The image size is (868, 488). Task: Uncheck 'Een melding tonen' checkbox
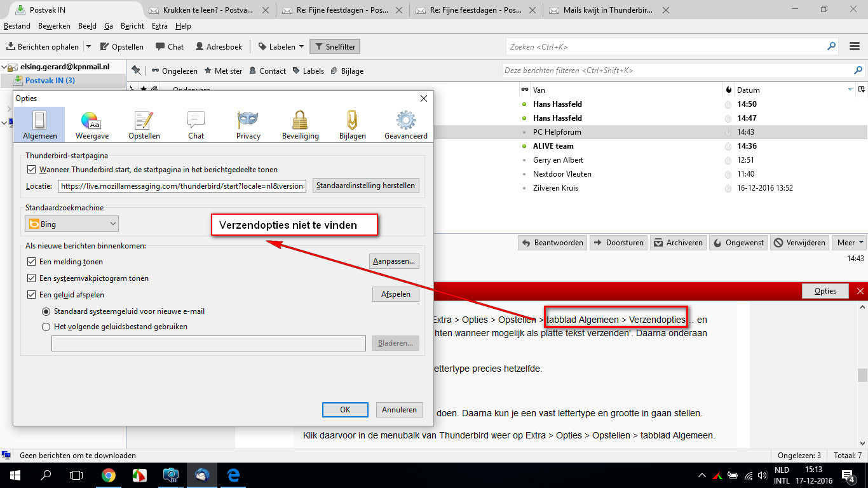point(32,261)
